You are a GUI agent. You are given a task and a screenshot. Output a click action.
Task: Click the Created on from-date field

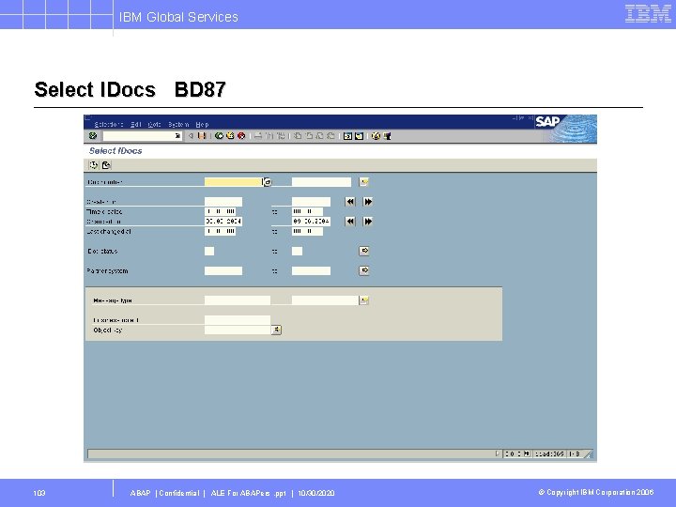click(223, 202)
